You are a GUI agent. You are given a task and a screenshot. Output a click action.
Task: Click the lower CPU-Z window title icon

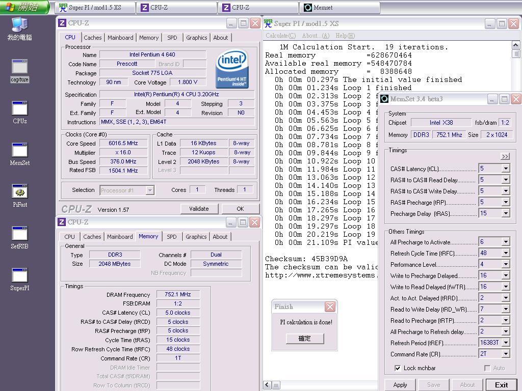(62, 222)
